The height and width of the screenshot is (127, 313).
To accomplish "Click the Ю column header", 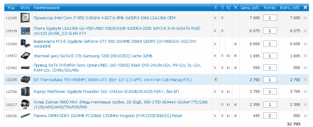I will pos(229,7).
